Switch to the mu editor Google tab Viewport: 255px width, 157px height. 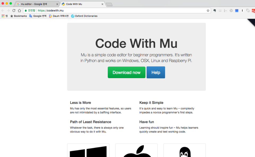37,4
